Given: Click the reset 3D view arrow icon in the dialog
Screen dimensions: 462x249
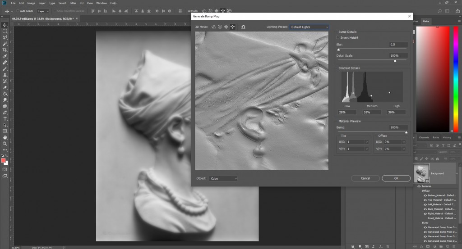Looking at the screenshot, I should (x=243, y=27).
